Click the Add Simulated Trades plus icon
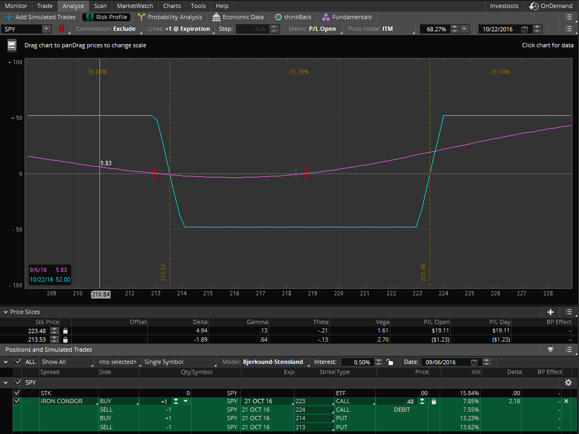The width and height of the screenshot is (579, 434). coord(9,17)
